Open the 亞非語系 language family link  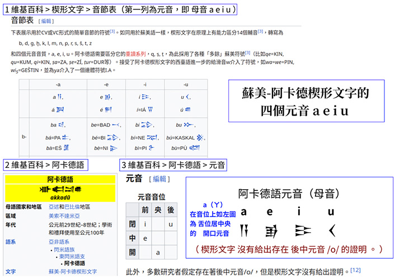(59, 242)
